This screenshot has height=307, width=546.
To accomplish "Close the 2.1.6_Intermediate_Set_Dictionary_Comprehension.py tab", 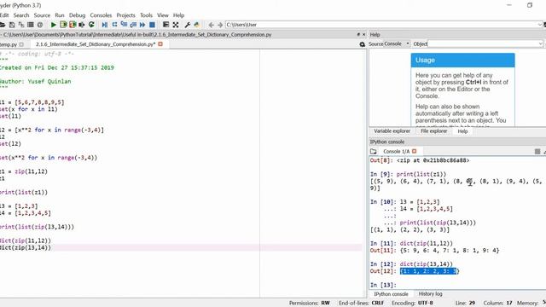I will [160, 44].
